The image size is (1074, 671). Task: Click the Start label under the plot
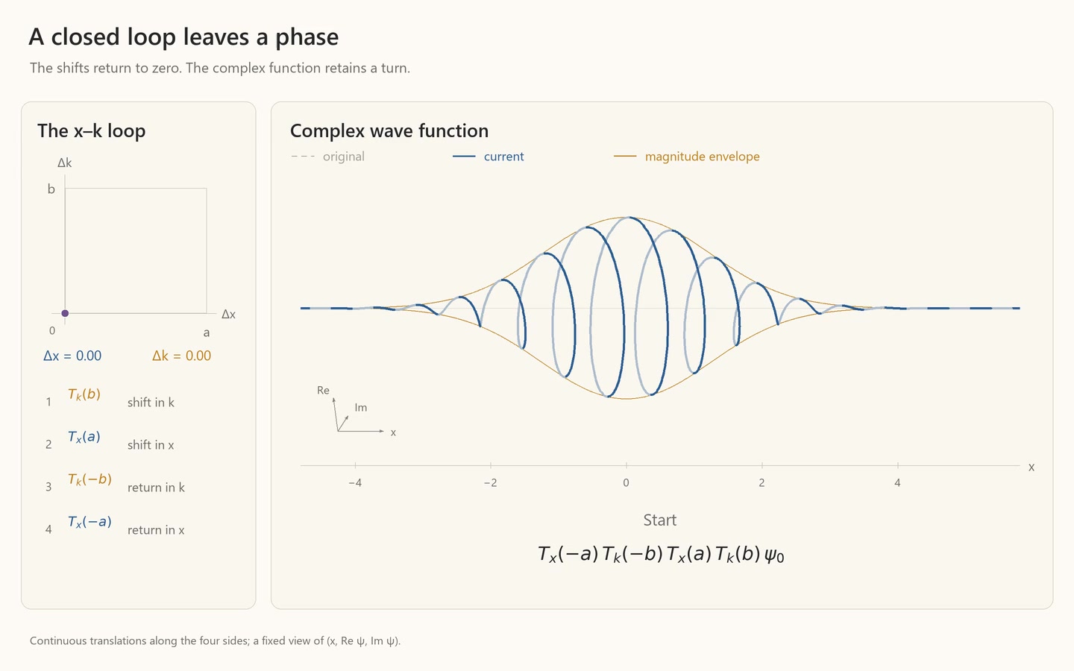point(660,520)
